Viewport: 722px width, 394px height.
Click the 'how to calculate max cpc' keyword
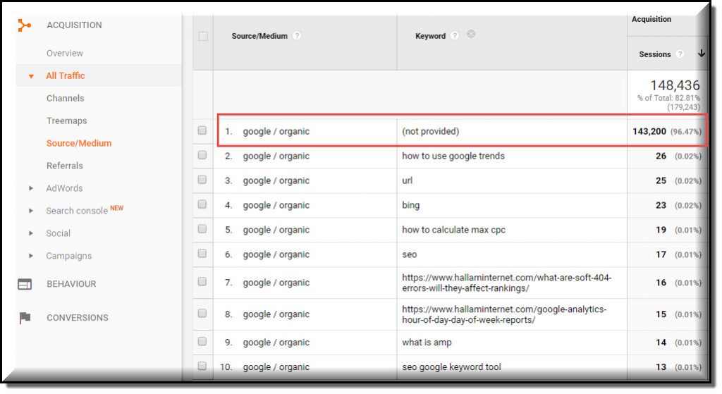[x=453, y=230]
